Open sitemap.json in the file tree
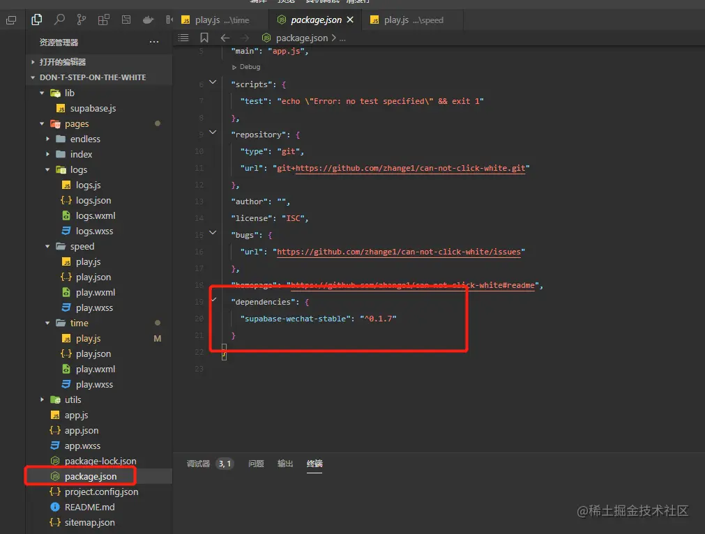The image size is (705, 534). coord(89,522)
